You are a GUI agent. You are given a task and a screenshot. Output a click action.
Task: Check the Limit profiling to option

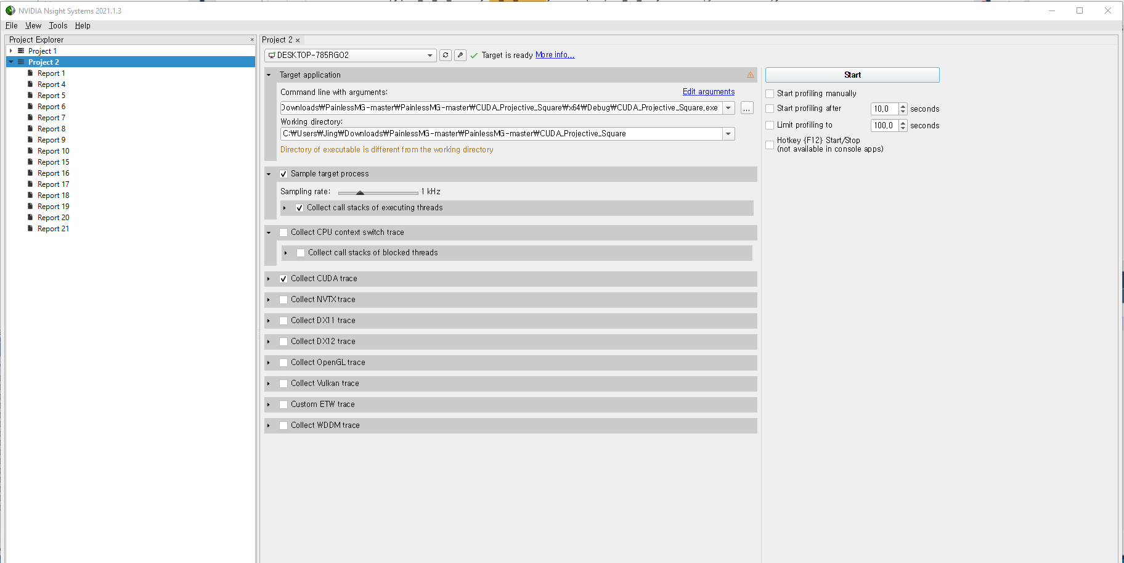pos(770,125)
